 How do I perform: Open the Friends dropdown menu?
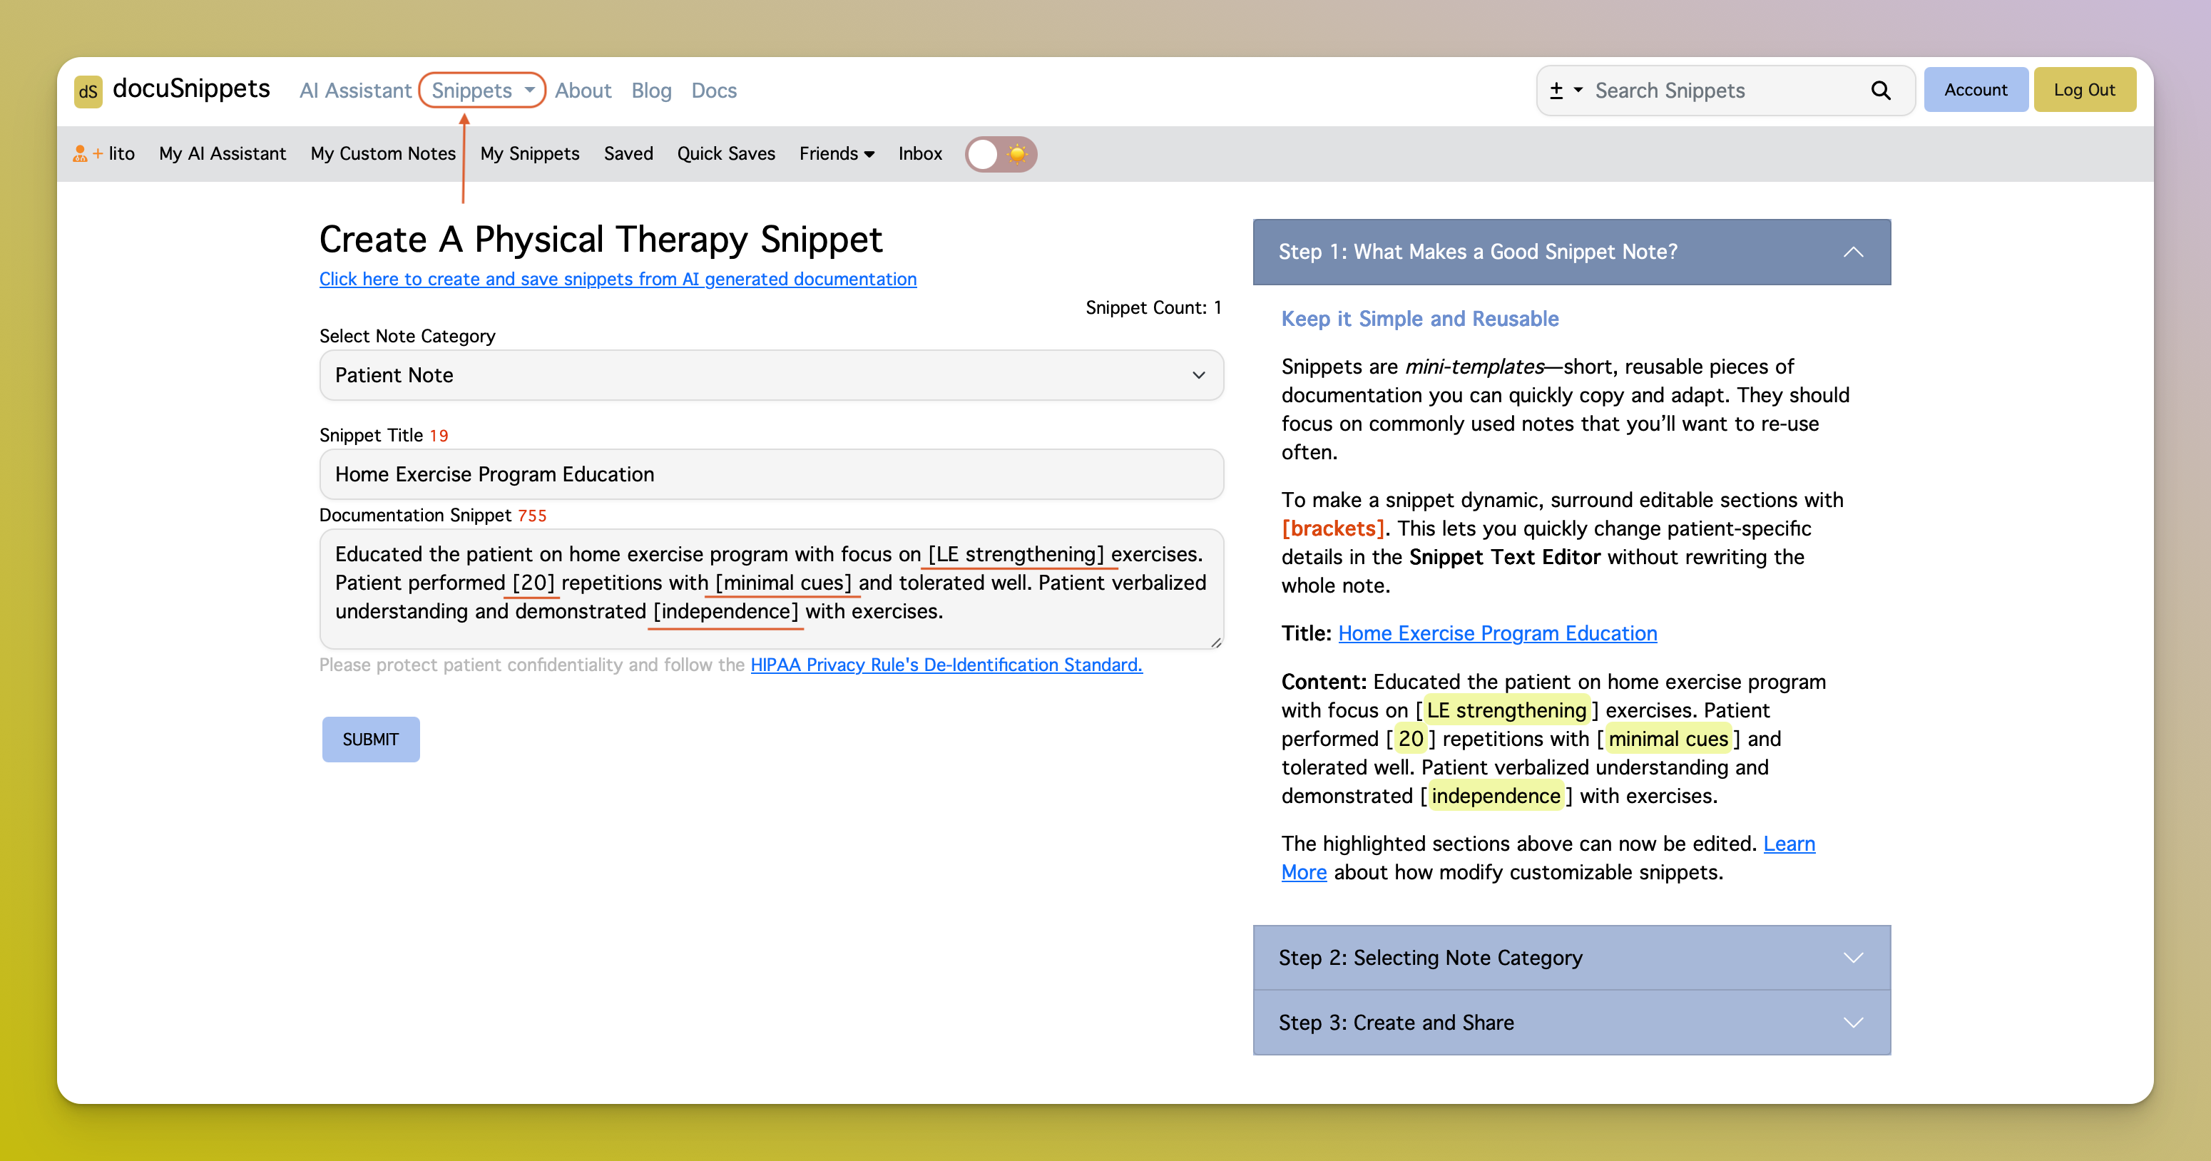pyautogui.click(x=836, y=153)
